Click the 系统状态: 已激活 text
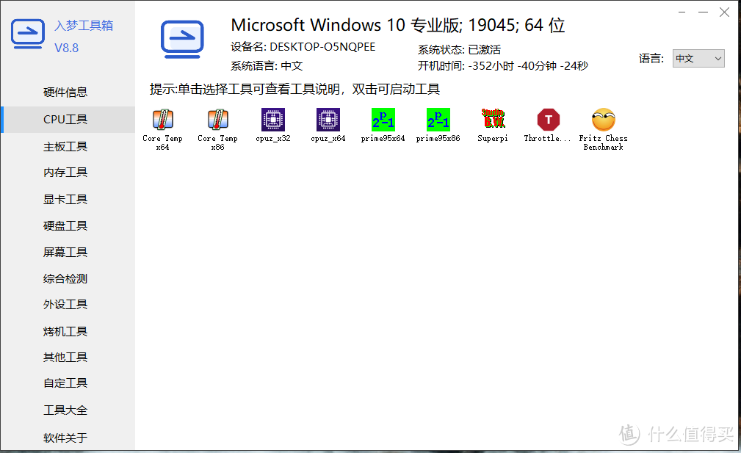Image resolution: width=741 pixels, height=453 pixels. click(459, 50)
